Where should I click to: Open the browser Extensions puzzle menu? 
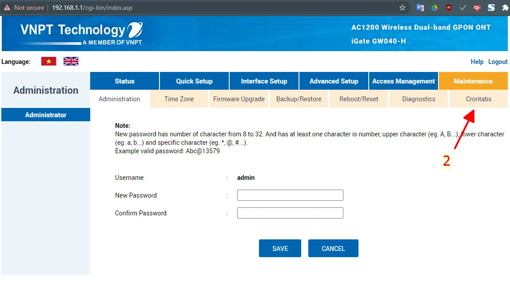(505, 8)
